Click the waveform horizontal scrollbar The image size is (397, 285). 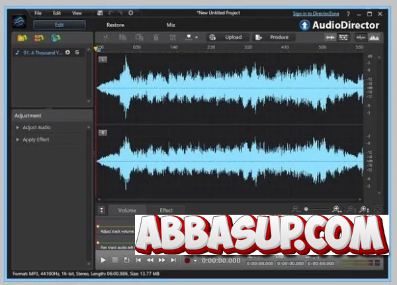pos(230,199)
